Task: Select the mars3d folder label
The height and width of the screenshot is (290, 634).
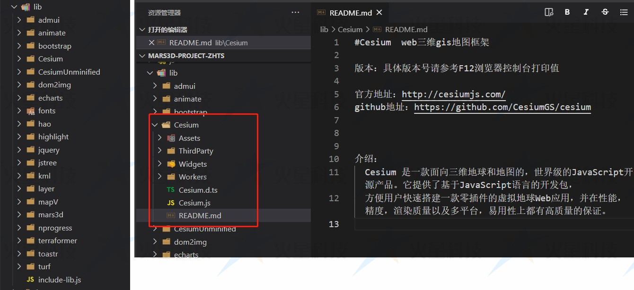Action: pos(51,215)
